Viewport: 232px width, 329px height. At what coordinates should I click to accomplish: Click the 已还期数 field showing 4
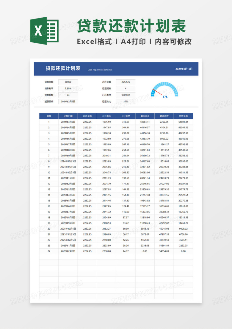point(126,89)
